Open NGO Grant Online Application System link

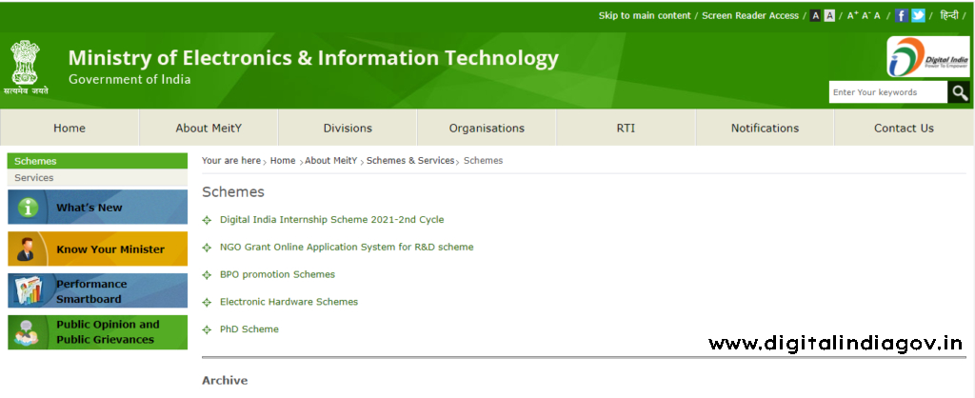pos(347,247)
